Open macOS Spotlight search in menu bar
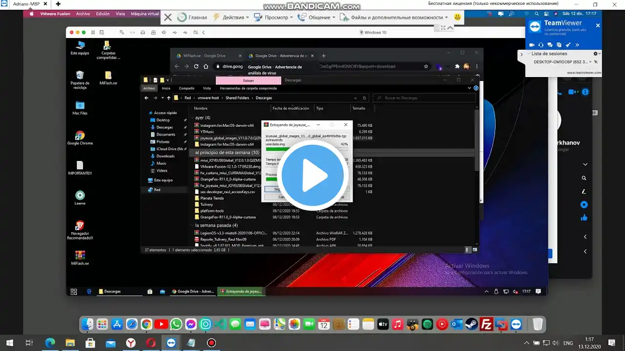Image resolution: width=625 pixels, height=351 pixels. 537,14
